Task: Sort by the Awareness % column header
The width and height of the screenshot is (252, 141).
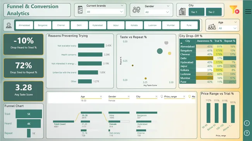Action: (x=204, y=41)
